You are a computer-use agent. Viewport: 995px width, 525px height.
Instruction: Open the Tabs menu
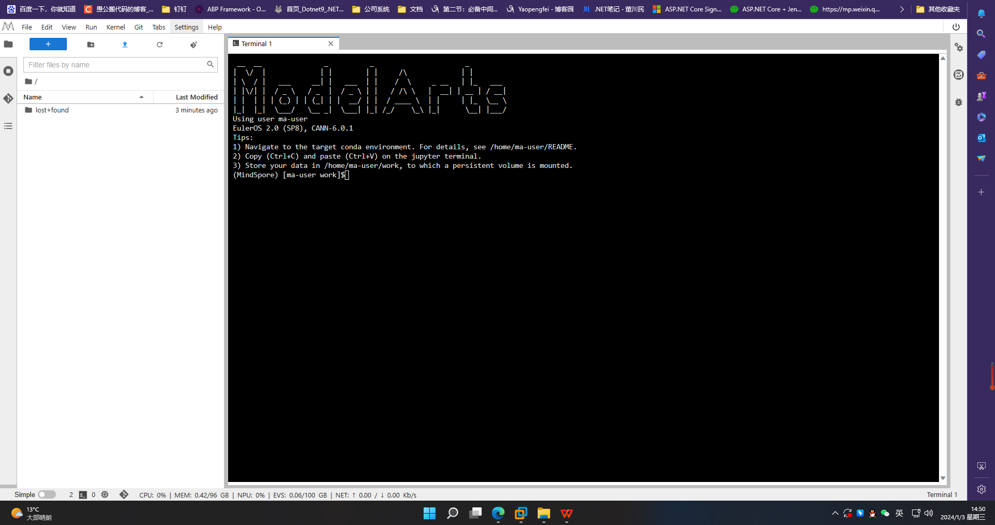pos(159,27)
